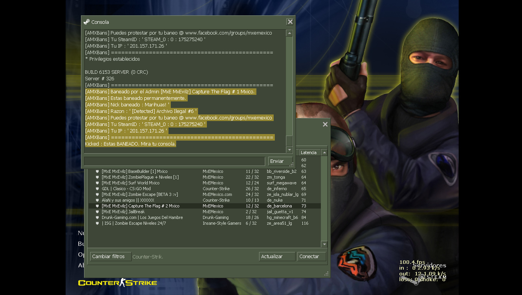Click the de_barcelona map name
The image size is (522, 295).
tap(279, 206)
